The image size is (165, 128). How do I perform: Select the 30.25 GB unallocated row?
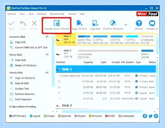106,99
